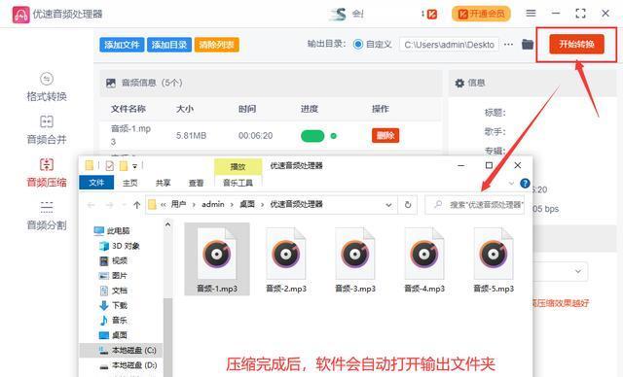This screenshot has height=377, width=623.
Task: Click 添加文件 to add files
Action: pos(122,45)
